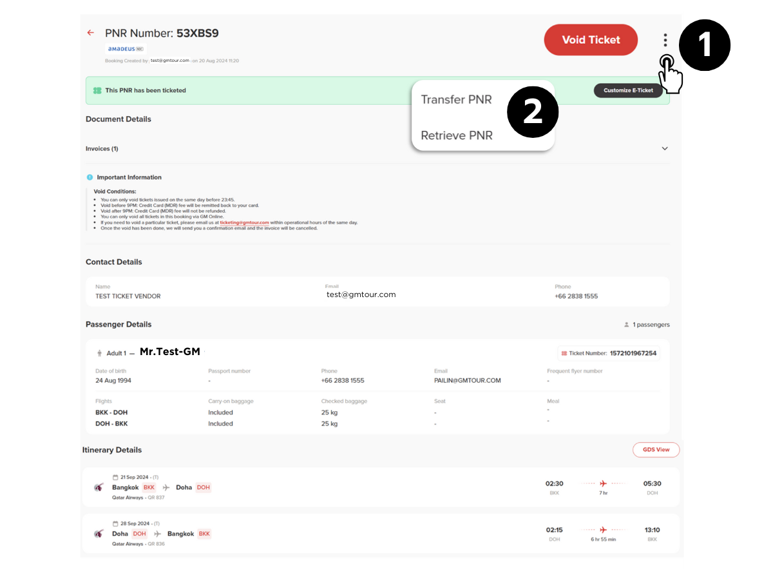This screenshot has width=773, height=580.
Task: Open the GDS View
Action: [656, 449]
